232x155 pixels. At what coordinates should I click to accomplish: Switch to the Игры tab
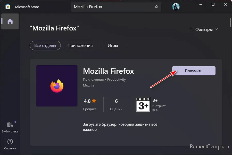pyautogui.click(x=113, y=45)
